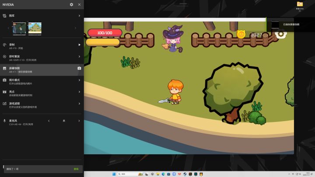Screen dimensions: 315x177
Task: Open the mountain-scene gallery thumbnail
Action: tap(35, 28)
